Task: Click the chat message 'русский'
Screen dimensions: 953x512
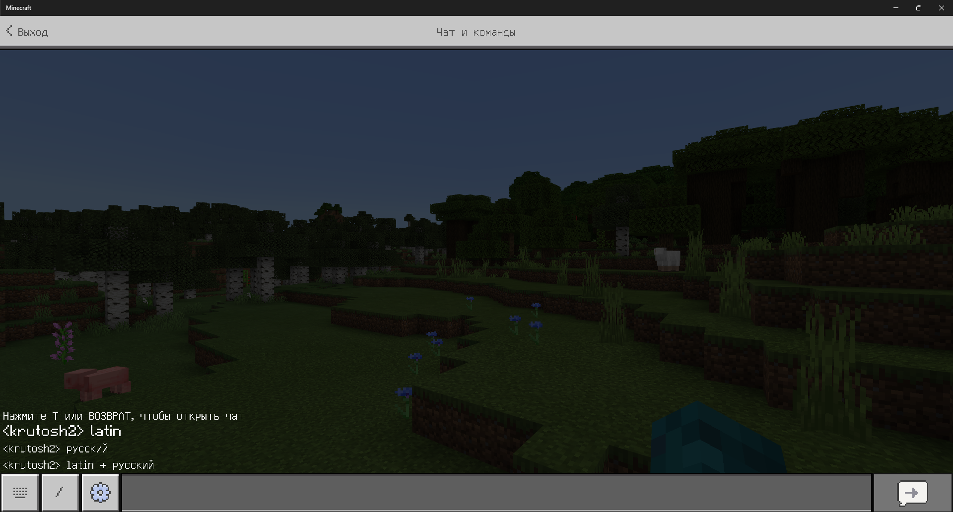Action: click(55, 449)
